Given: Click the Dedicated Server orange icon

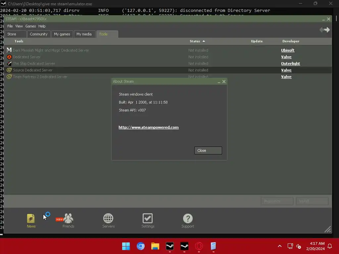Looking at the screenshot, I should pos(9,57).
